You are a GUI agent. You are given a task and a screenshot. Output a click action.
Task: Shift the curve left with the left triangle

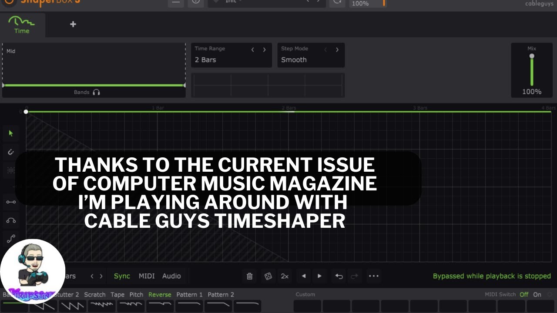coord(304,276)
